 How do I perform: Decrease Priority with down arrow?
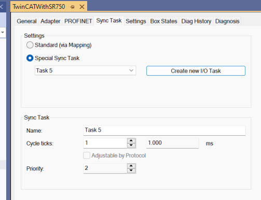coord(131,170)
